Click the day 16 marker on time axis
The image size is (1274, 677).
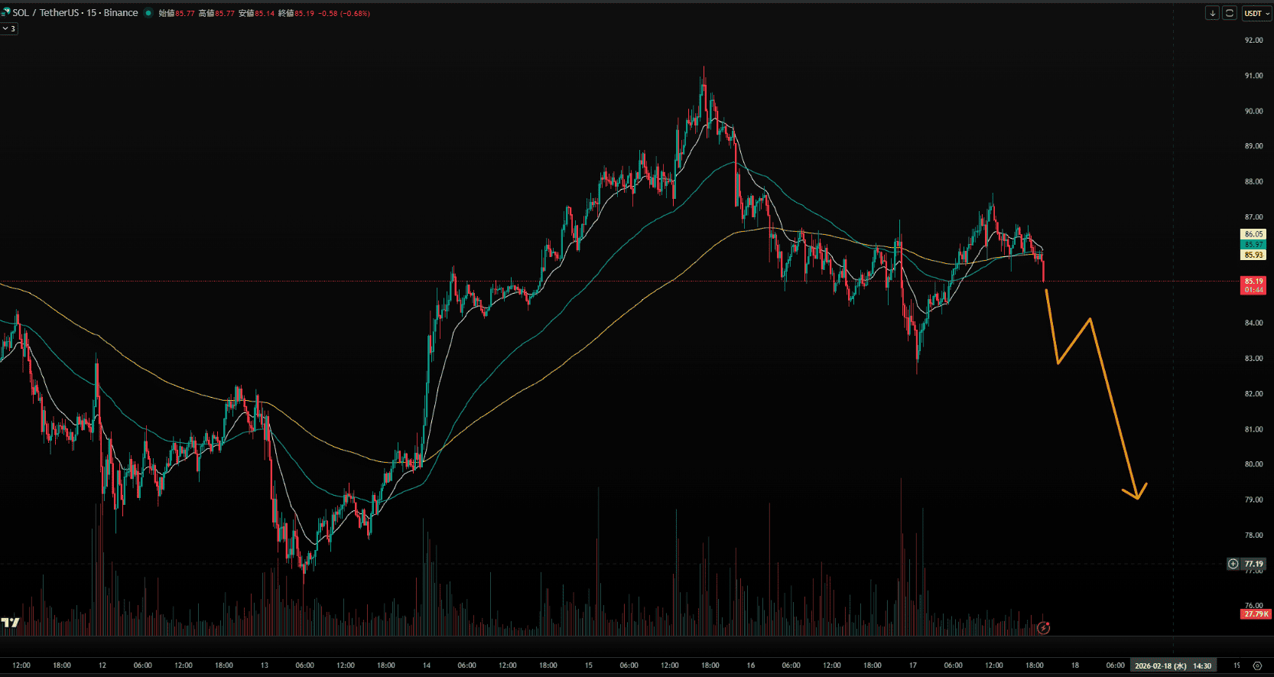750,666
